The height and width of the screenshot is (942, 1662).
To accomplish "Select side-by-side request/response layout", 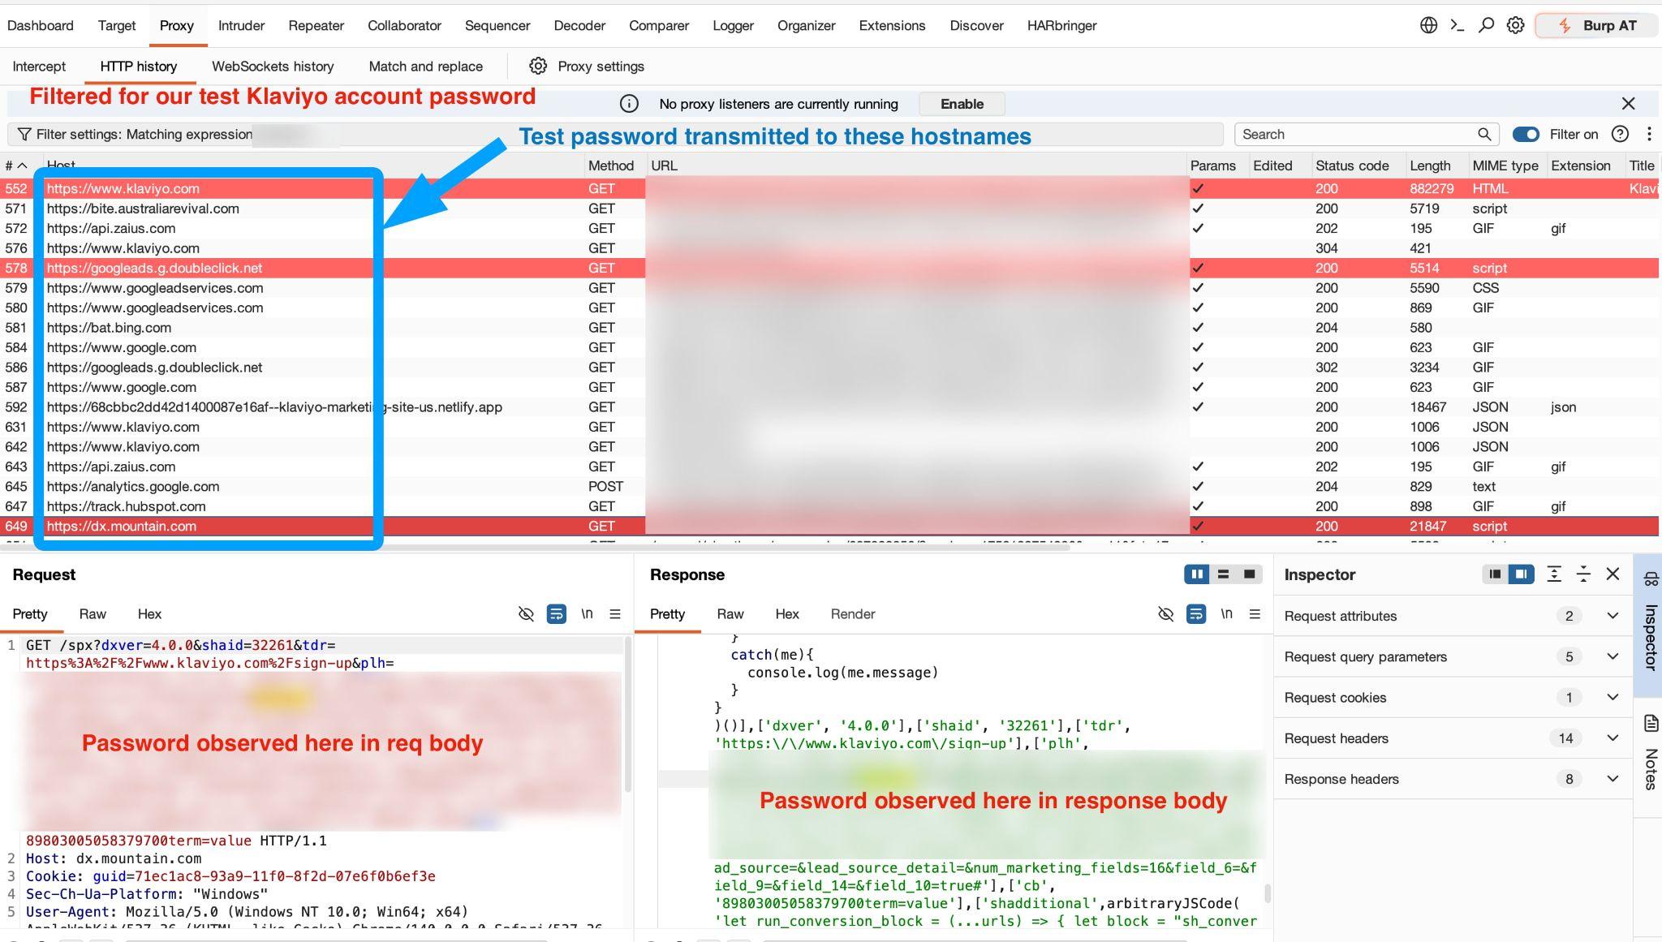I will pos(1197,574).
